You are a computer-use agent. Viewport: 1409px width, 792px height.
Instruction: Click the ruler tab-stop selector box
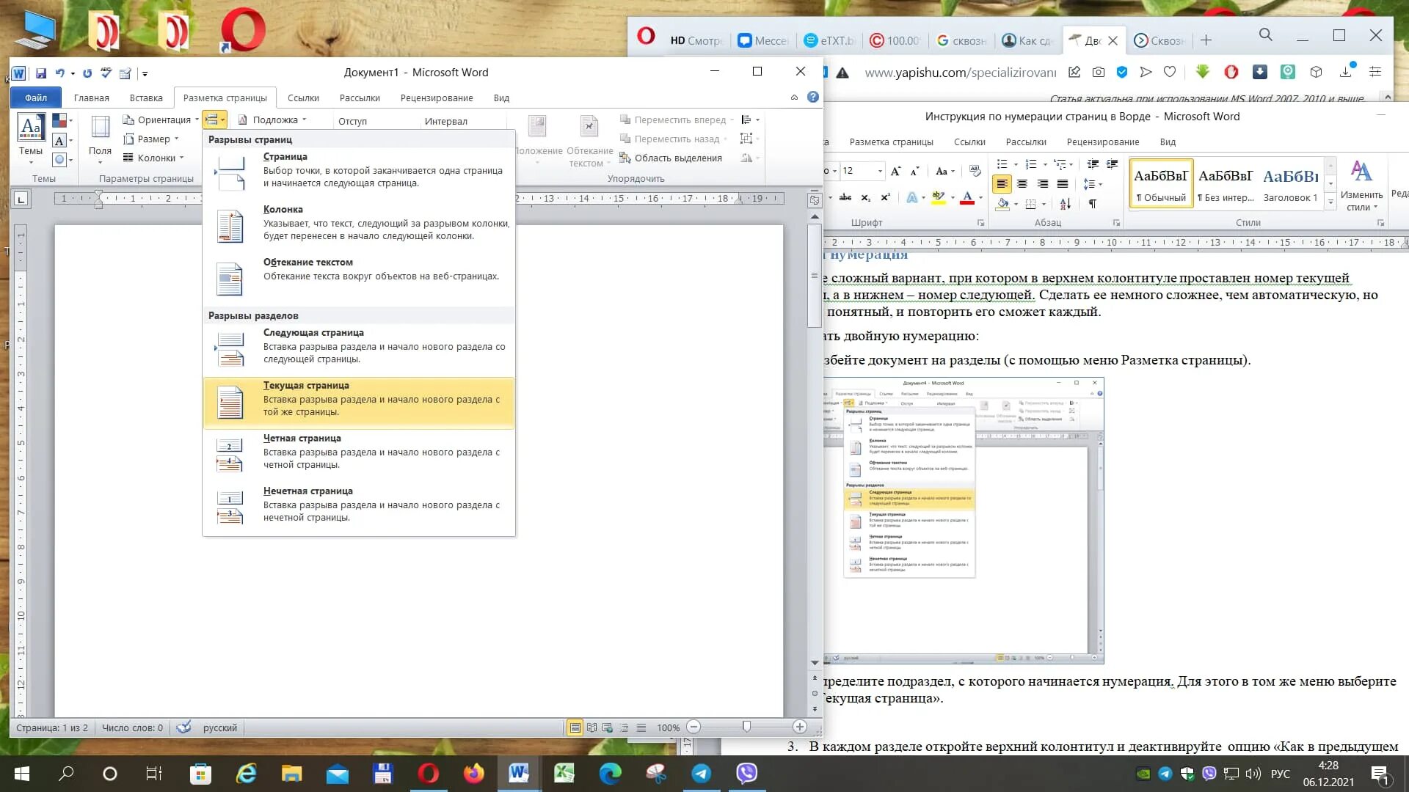pyautogui.click(x=21, y=199)
